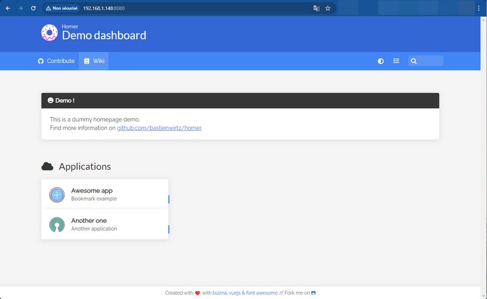
Task: Click the address bar URL 192.168.1.148:8080
Action: (x=103, y=9)
